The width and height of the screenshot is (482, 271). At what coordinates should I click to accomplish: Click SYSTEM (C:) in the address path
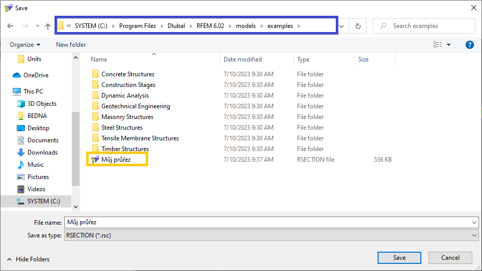(x=91, y=26)
